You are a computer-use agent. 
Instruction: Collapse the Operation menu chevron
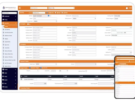pyautogui.click(x=16, y=23)
